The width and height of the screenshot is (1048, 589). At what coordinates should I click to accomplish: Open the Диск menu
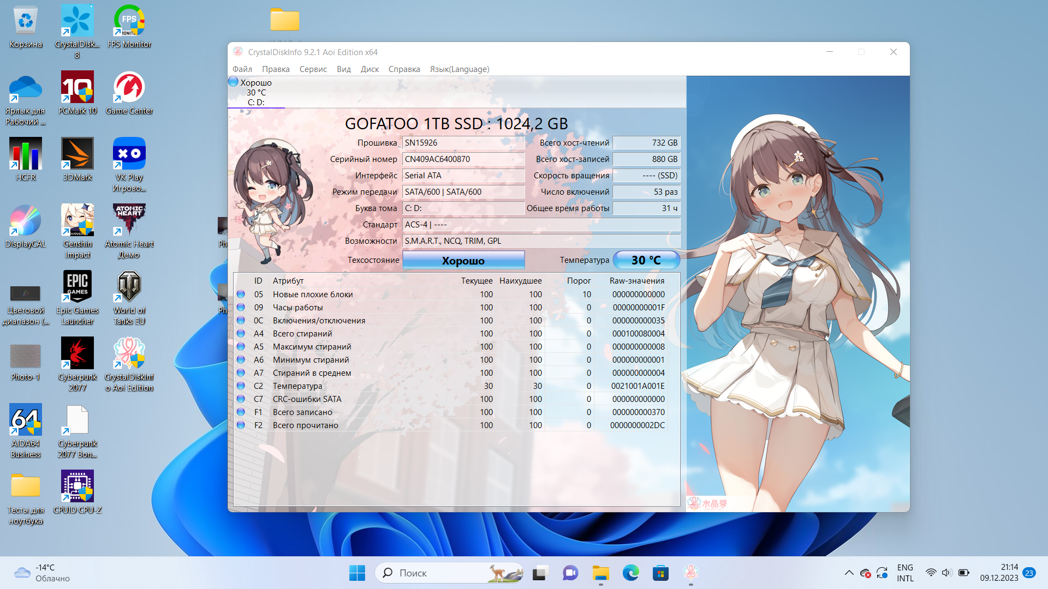click(370, 69)
